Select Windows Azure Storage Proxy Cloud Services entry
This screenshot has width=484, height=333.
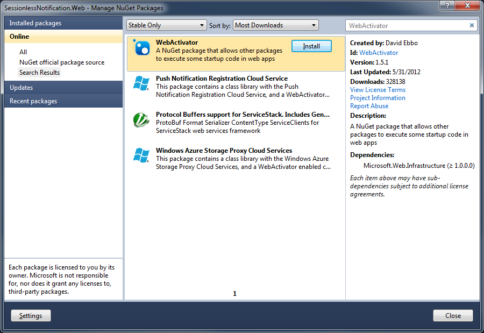click(x=236, y=159)
